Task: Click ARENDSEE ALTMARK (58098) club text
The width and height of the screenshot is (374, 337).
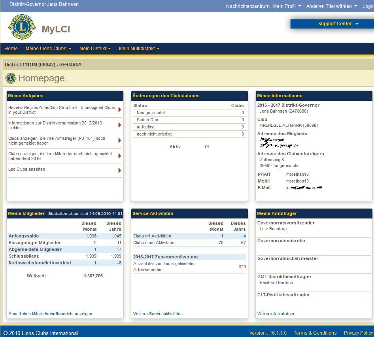Action: [x=289, y=125]
